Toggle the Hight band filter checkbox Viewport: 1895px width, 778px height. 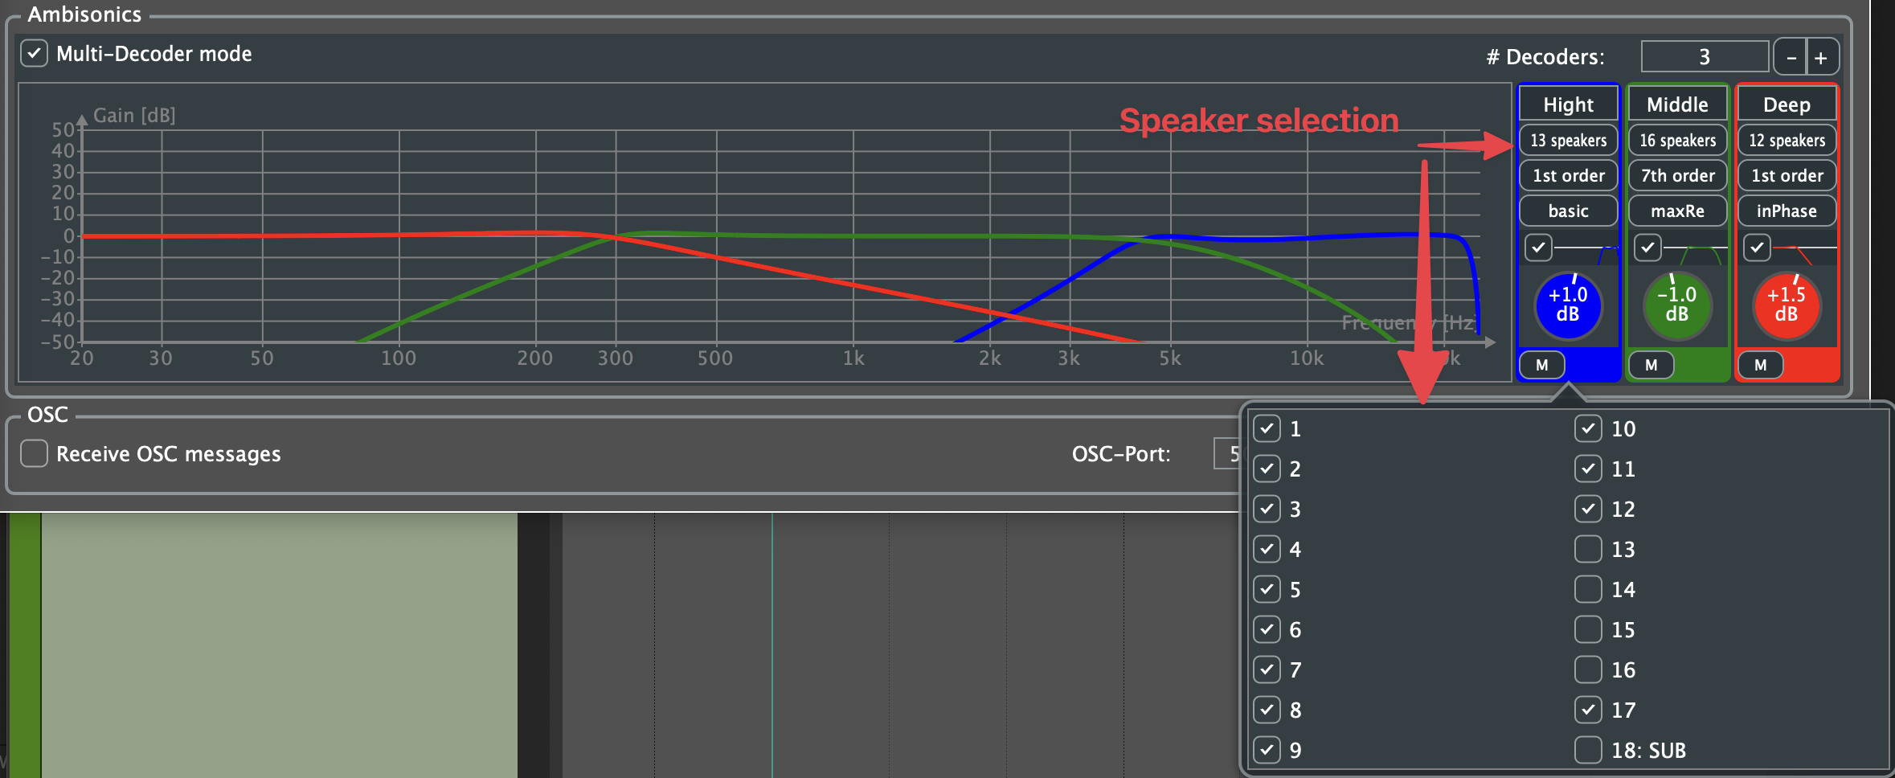[x=1538, y=248]
